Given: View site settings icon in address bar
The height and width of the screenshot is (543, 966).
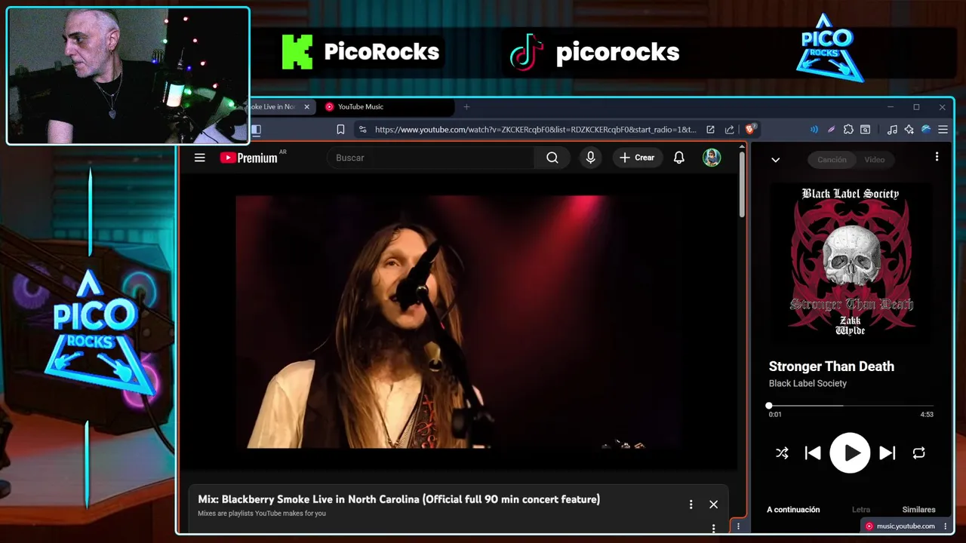Looking at the screenshot, I should pos(363,130).
